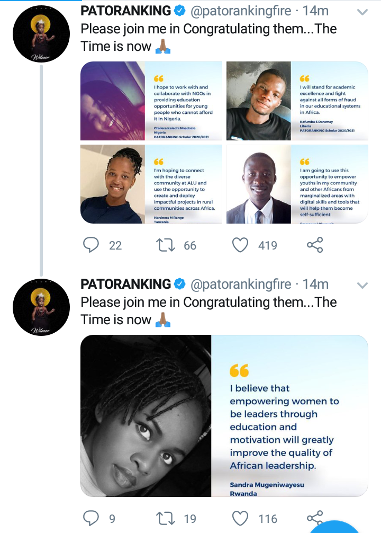Toggle like on the tweet showing 419 likes

(242, 245)
